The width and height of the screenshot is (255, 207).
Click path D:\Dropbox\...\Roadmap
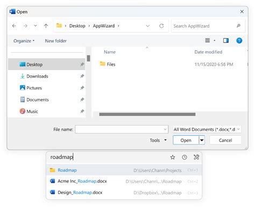pyautogui.click(x=158, y=193)
